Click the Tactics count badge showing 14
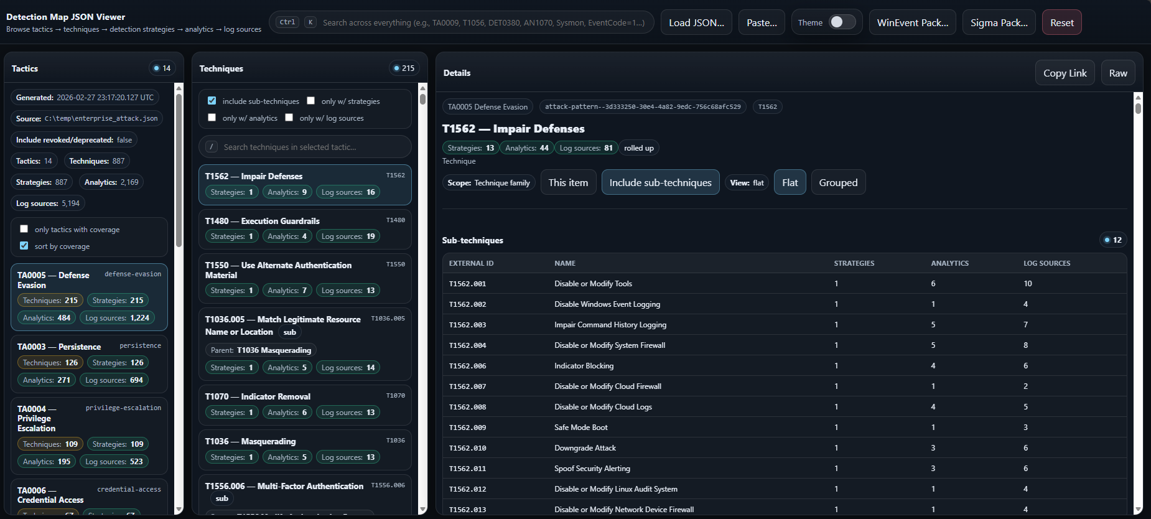 (x=162, y=68)
